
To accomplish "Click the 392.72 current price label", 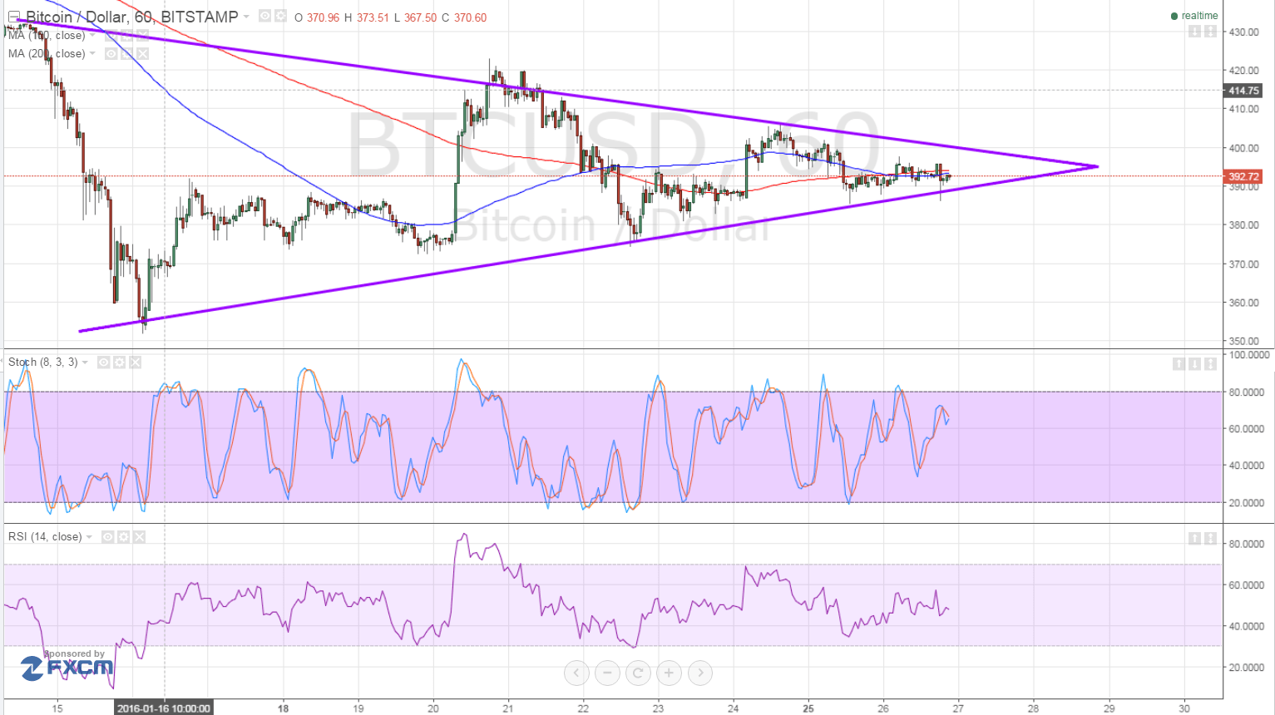I will (x=1243, y=176).
